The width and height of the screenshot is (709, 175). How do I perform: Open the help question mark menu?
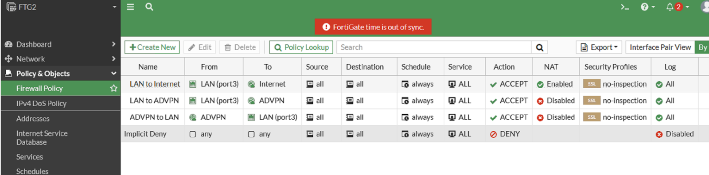[x=645, y=7]
